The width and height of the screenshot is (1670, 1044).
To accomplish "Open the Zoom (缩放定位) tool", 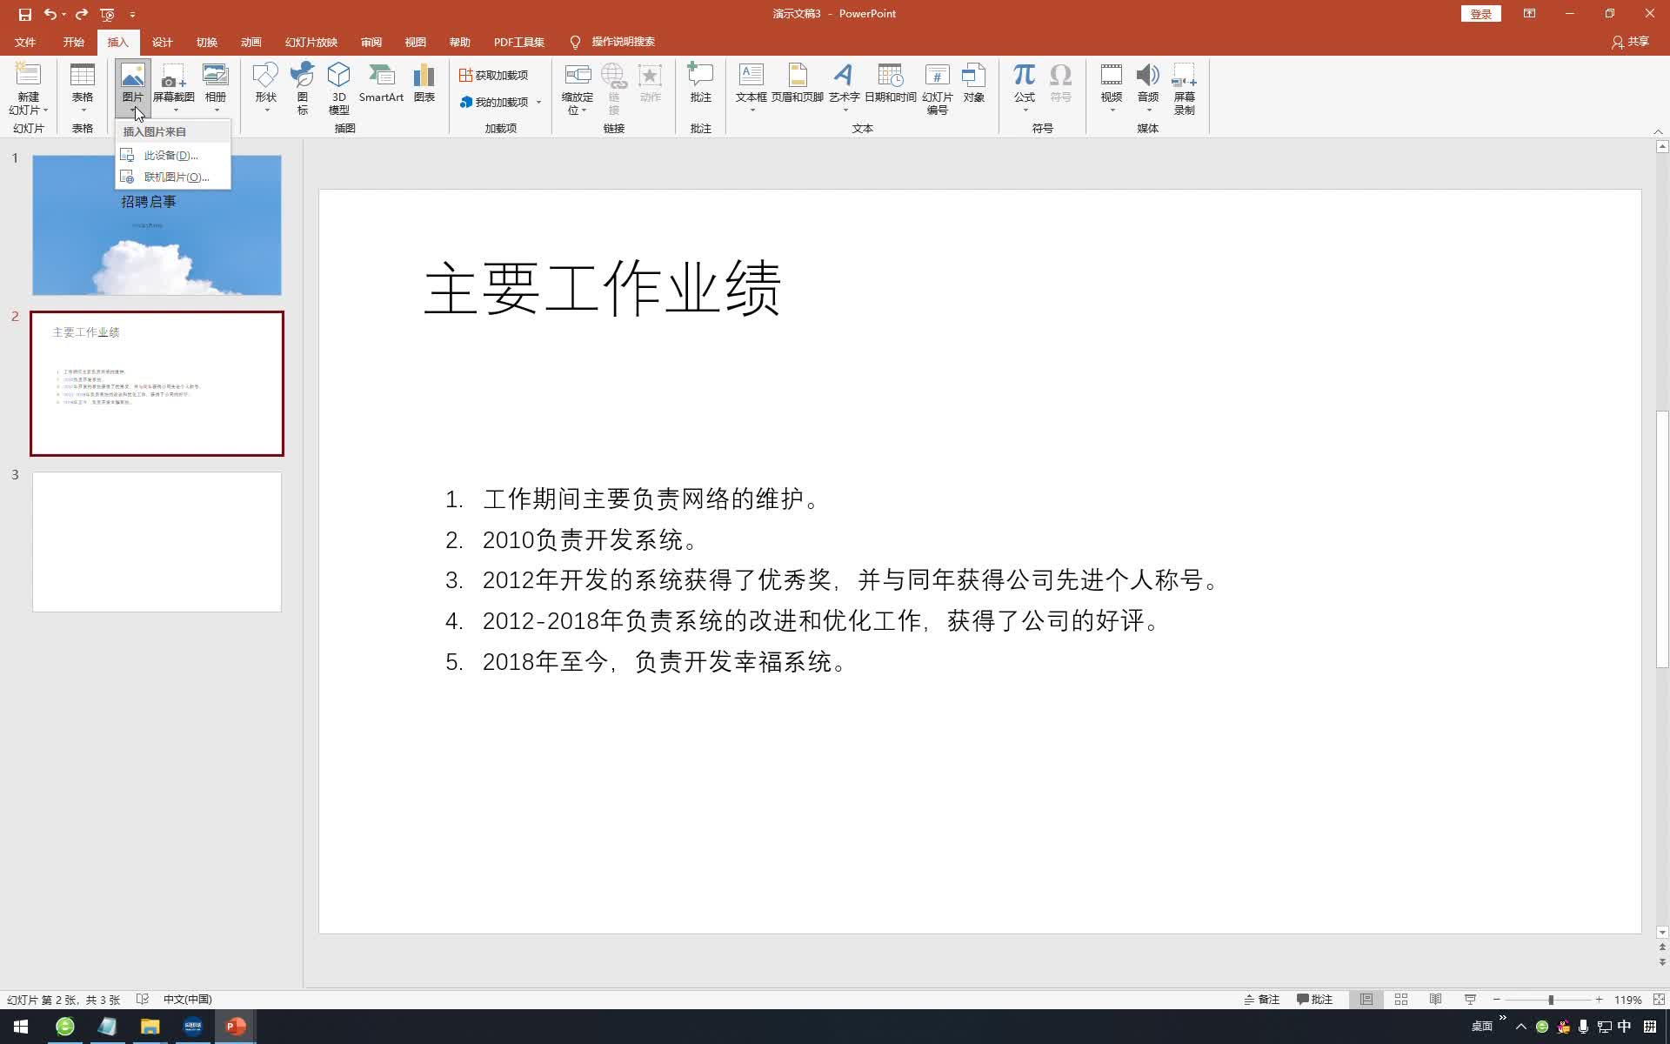I will click(578, 88).
